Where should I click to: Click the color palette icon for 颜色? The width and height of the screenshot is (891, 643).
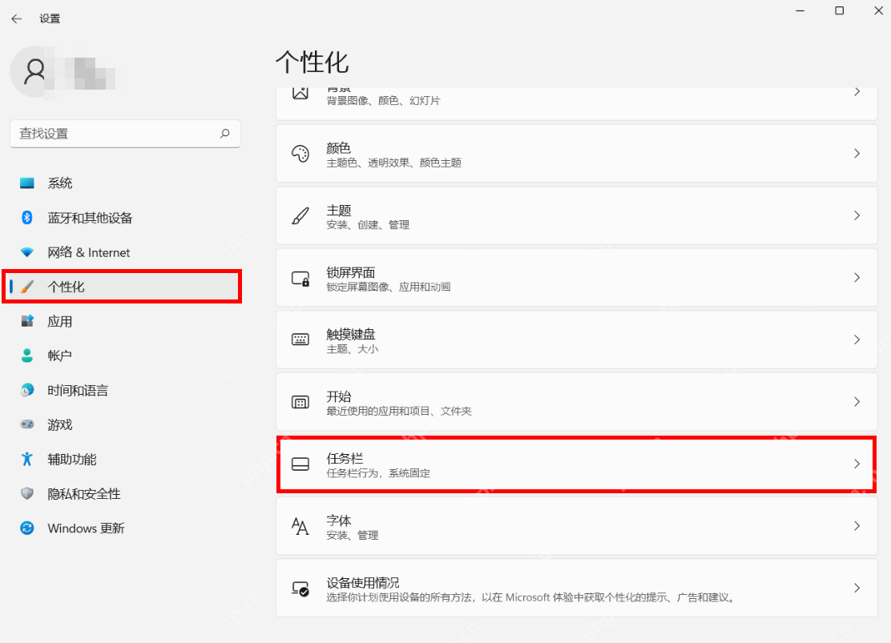(x=300, y=154)
